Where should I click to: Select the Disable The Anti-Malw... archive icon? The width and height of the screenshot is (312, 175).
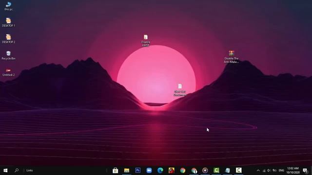(231, 57)
